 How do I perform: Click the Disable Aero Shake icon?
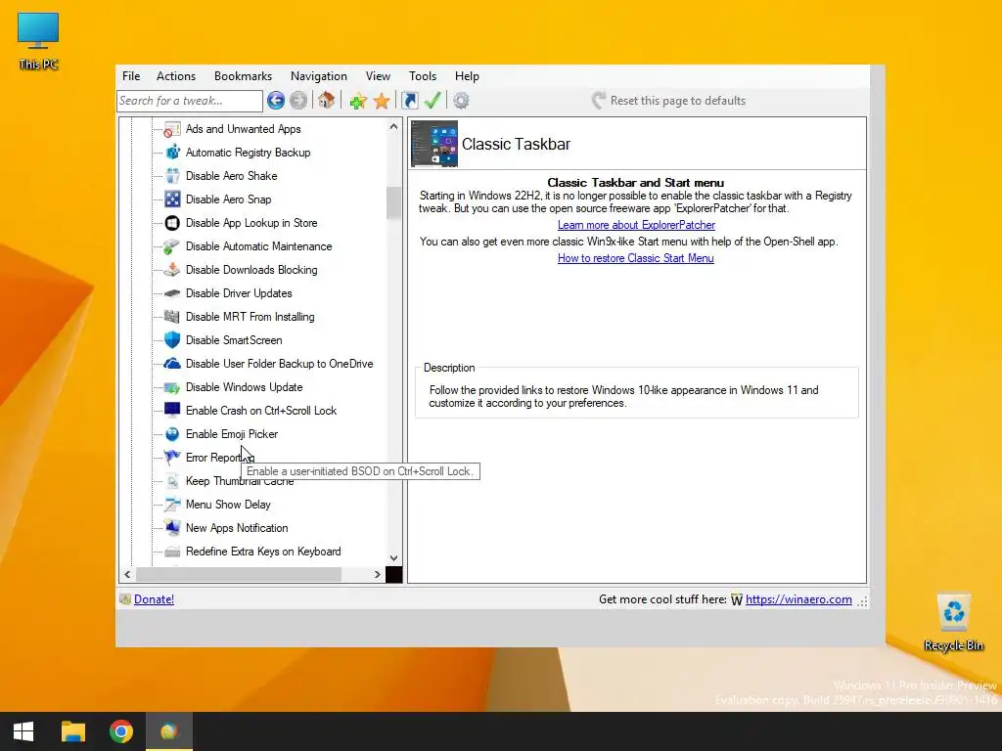pyautogui.click(x=172, y=176)
